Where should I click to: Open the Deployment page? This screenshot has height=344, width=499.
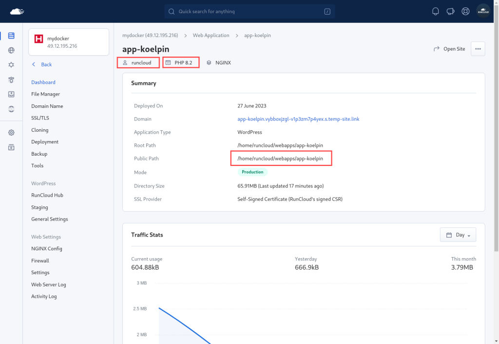point(45,142)
